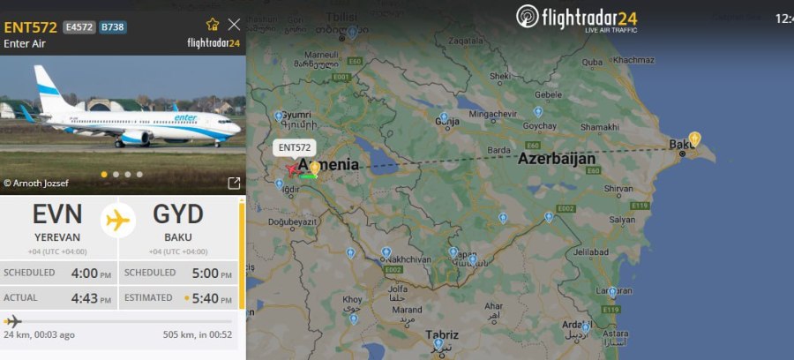The width and height of the screenshot is (794, 360).
Task: Click the panel's yellow vertical scrollbar
Action: point(242,254)
